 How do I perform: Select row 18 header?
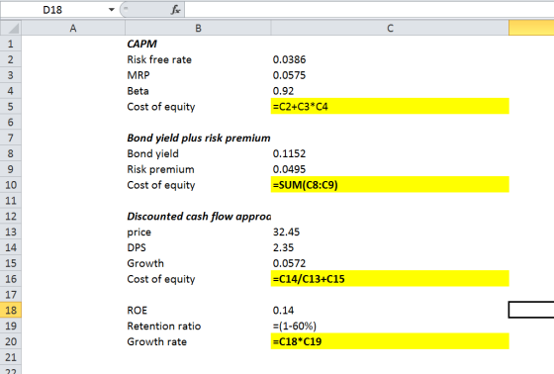coord(11,310)
